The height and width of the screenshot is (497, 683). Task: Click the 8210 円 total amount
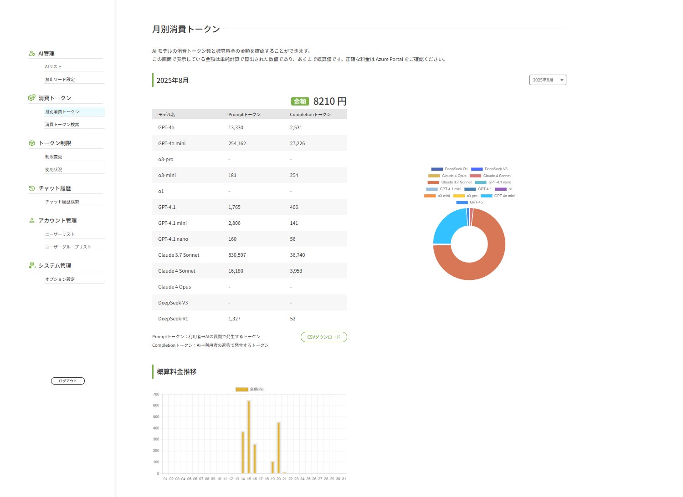click(330, 101)
